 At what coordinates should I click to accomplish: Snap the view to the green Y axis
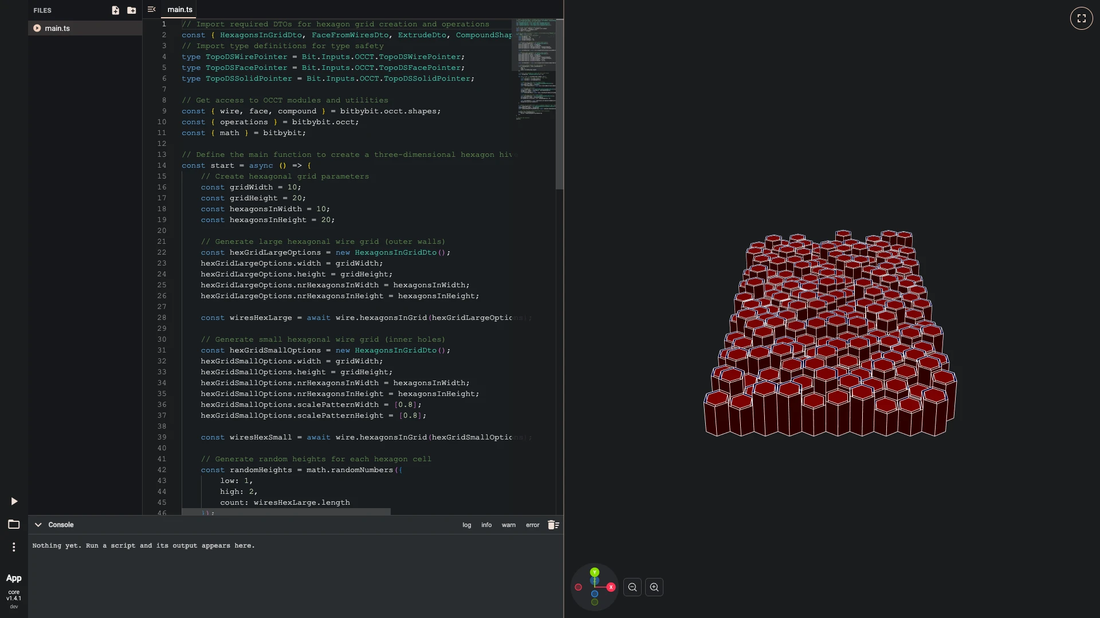tap(595, 572)
